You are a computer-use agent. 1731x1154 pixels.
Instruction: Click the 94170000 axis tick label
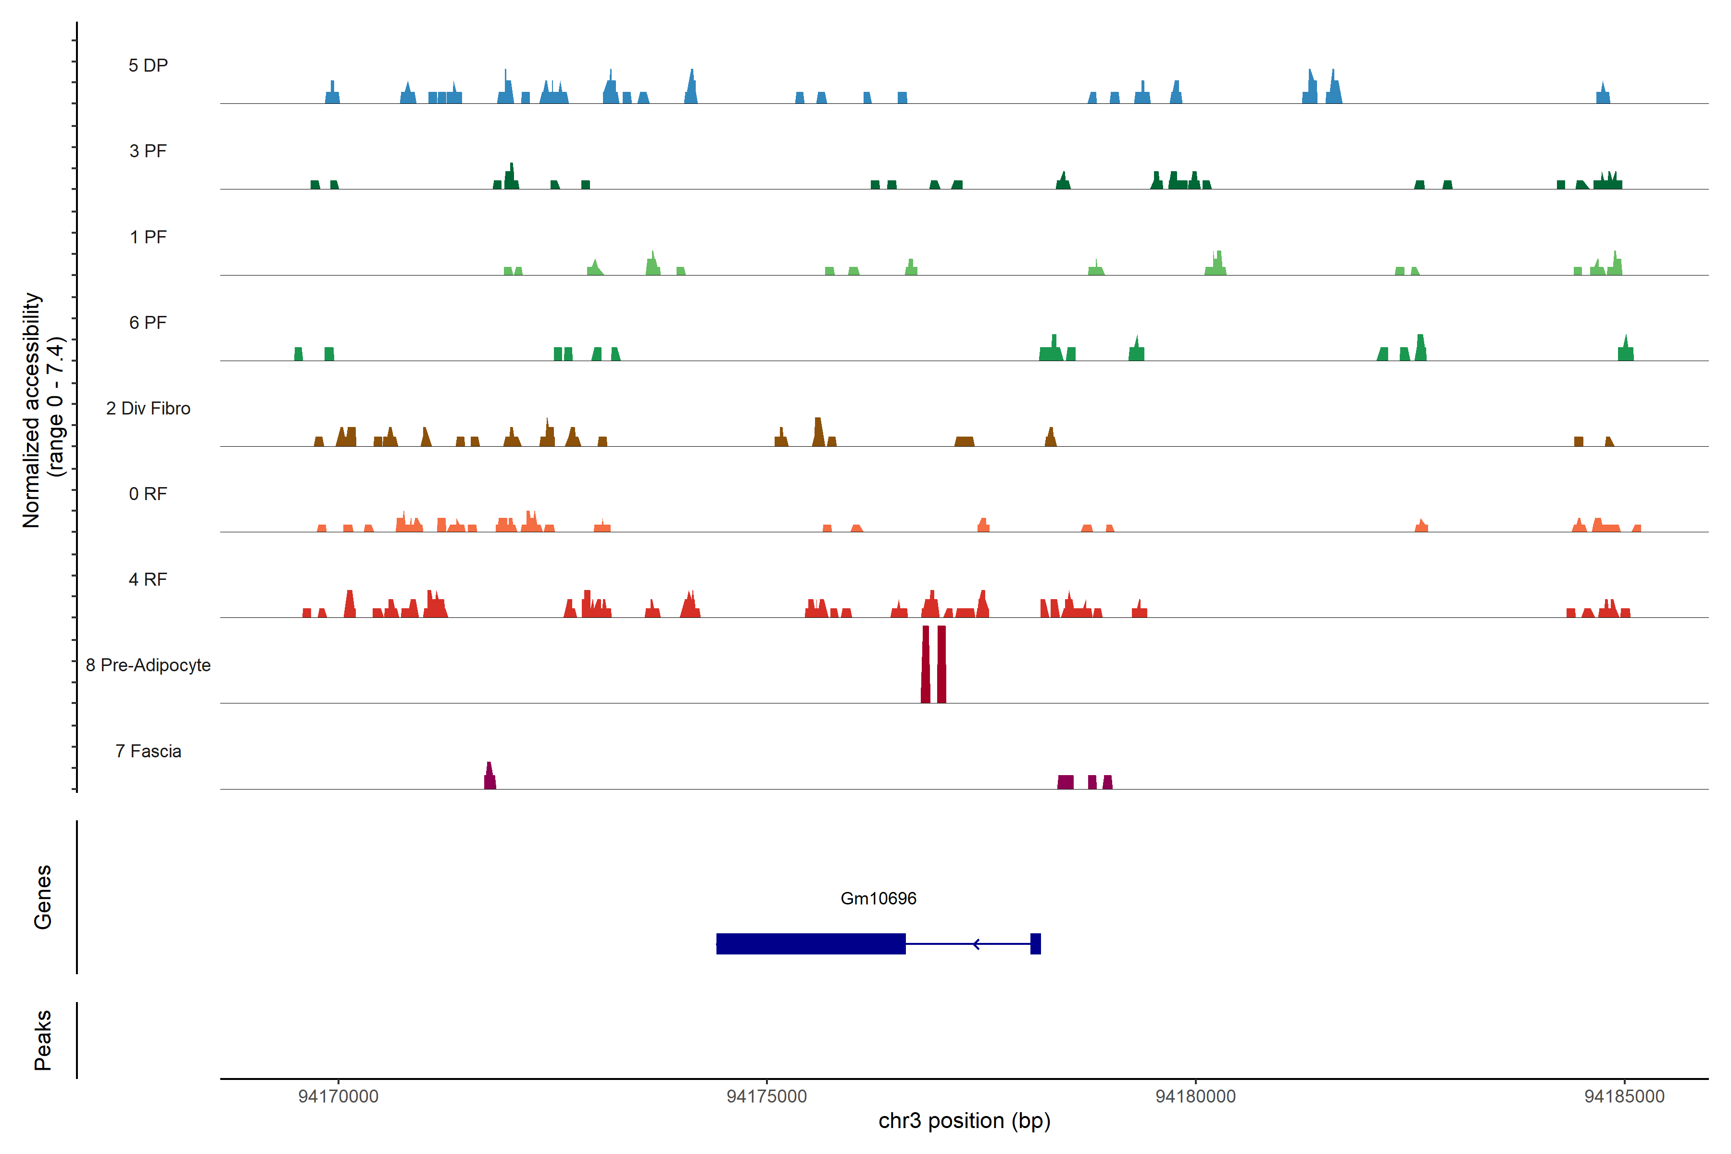(338, 1096)
